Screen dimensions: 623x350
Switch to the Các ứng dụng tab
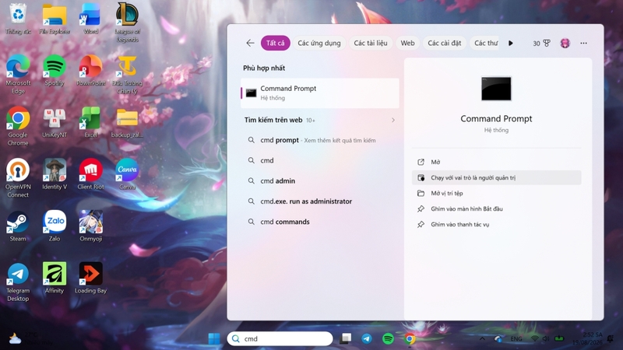319,43
